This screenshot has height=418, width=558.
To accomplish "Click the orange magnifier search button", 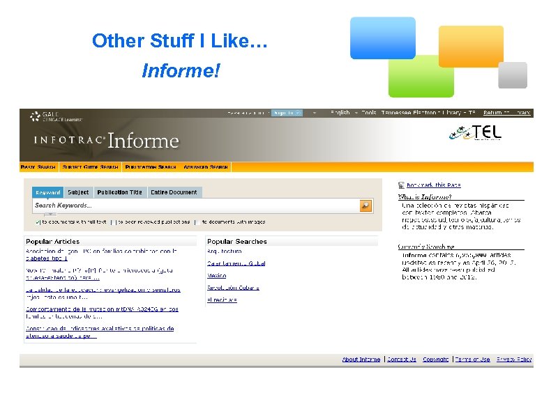I will pyautogui.click(x=365, y=206).
